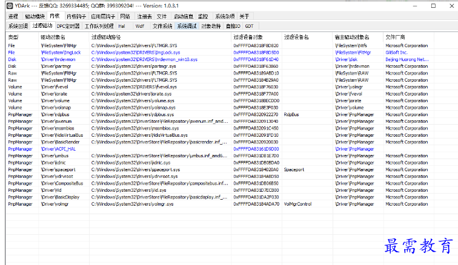Open the Hal sub-tab
Image resolution: width=458 pixels, height=265 pixels.
(x=122, y=26)
